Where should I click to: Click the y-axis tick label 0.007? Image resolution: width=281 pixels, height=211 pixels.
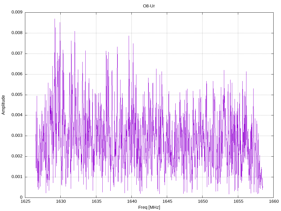click(x=17, y=54)
